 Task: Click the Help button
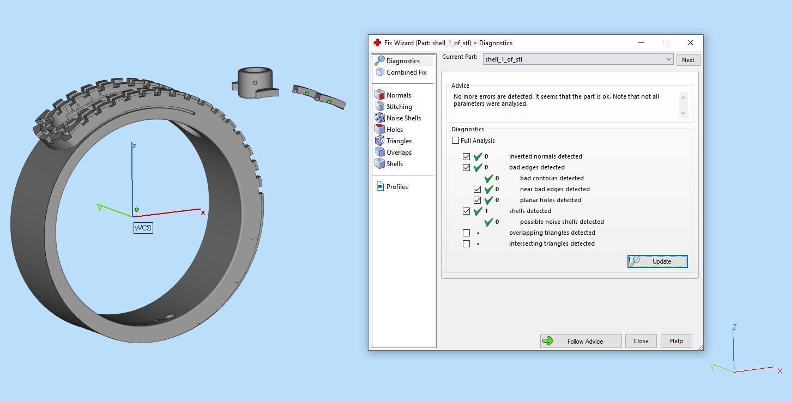click(676, 341)
